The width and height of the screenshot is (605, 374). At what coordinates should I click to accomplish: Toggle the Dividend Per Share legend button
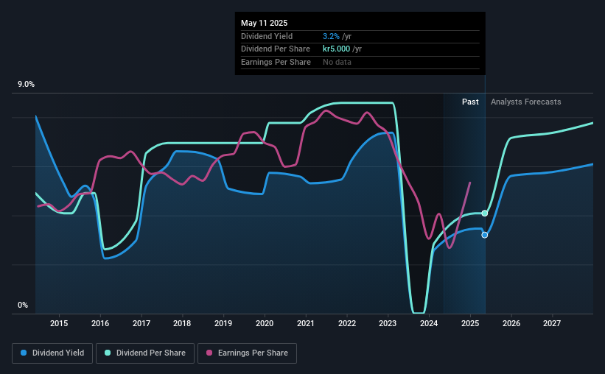145,353
